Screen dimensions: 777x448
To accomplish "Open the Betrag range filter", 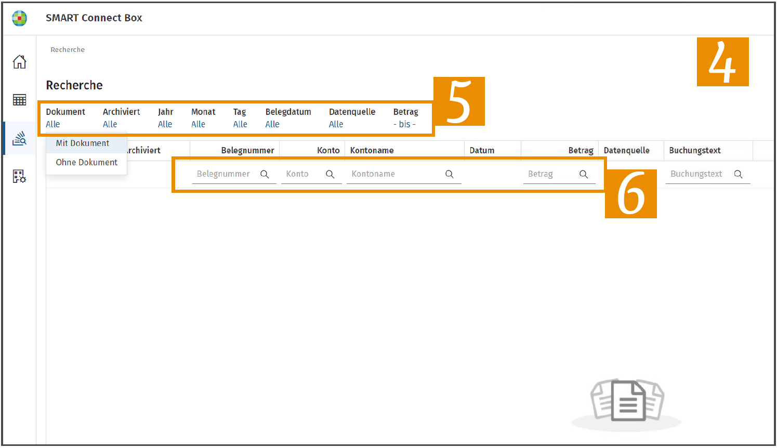I will click(404, 124).
